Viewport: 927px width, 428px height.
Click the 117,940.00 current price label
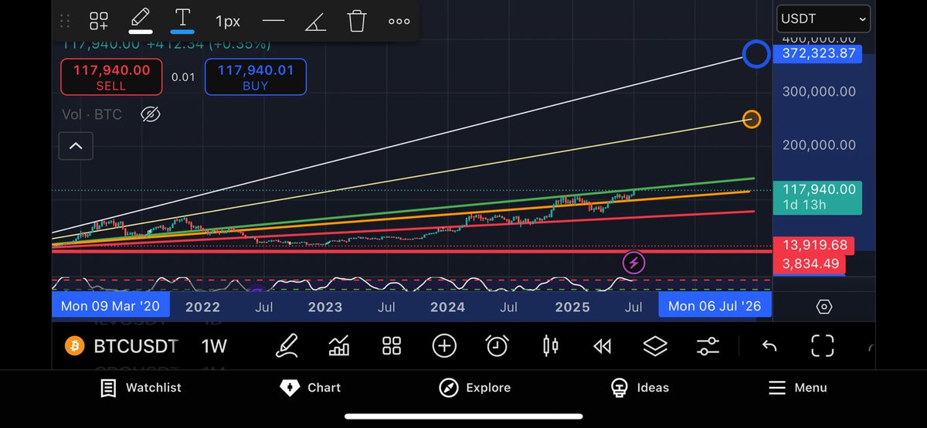click(819, 197)
